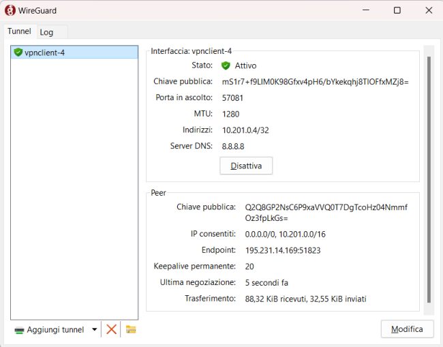Click the Peer group title
The height and width of the screenshot is (347, 443).
(158, 193)
